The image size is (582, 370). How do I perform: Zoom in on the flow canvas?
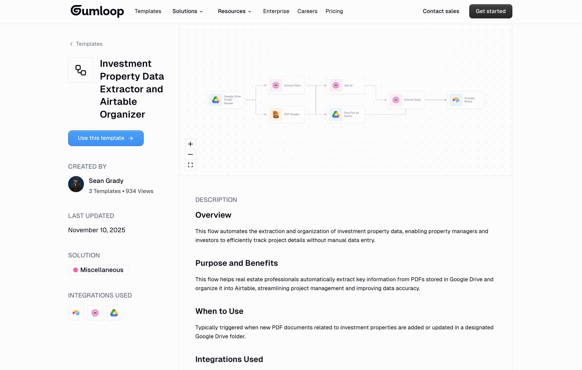tap(190, 144)
